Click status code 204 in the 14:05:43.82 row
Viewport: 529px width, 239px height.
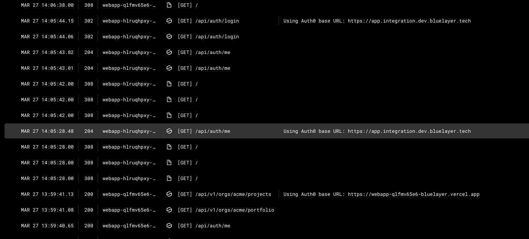click(89, 53)
